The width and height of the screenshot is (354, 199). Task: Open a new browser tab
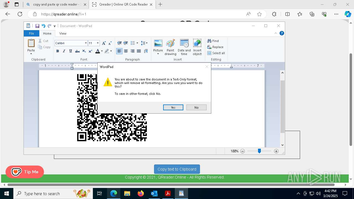[160, 4]
